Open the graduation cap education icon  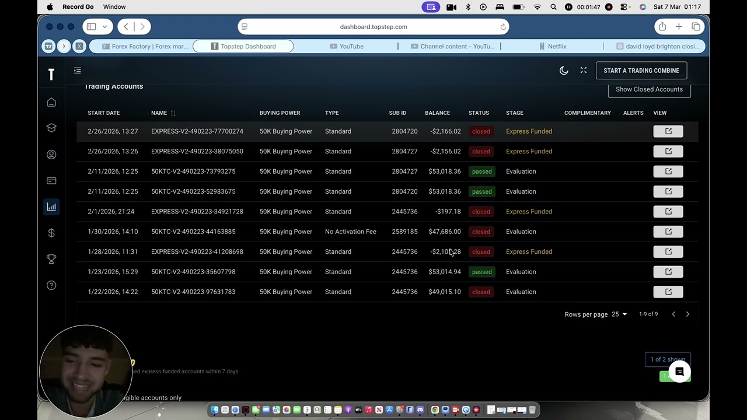pyautogui.click(x=51, y=128)
